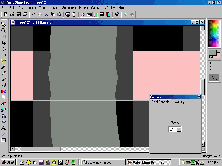Choose the Magic Wand tool

4,67
